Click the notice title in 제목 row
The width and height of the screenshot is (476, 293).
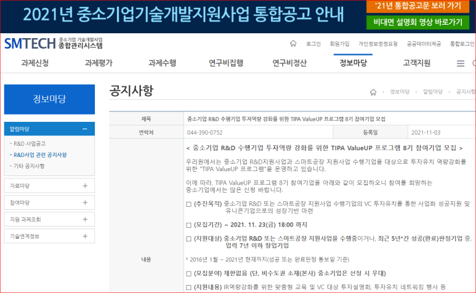tap(286, 119)
